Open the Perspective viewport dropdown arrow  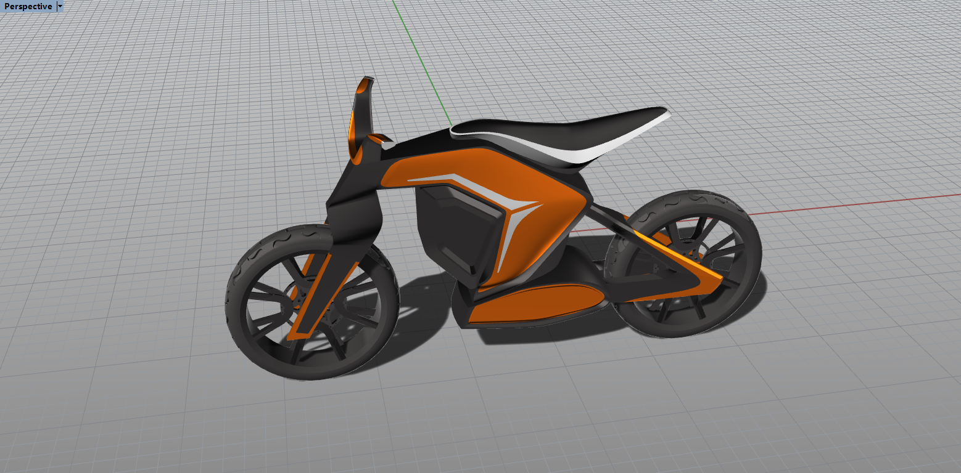click(x=60, y=6)
